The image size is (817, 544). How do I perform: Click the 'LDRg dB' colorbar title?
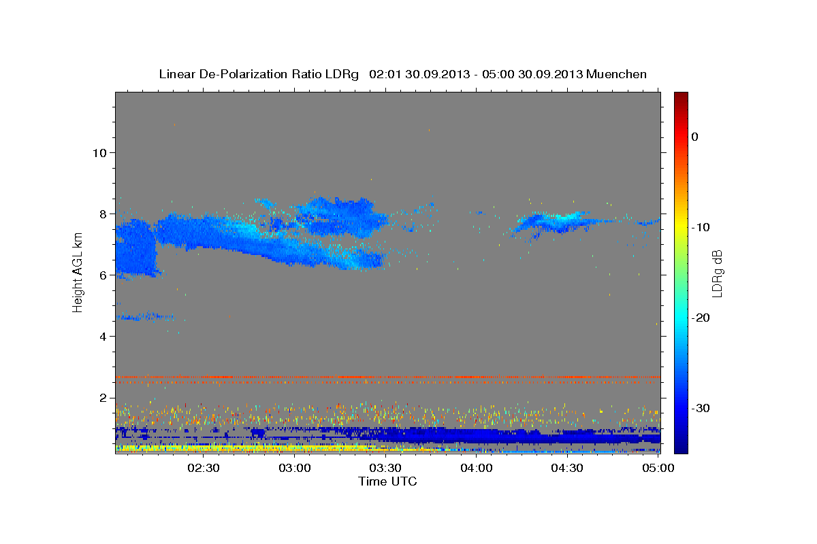point(717,273)
